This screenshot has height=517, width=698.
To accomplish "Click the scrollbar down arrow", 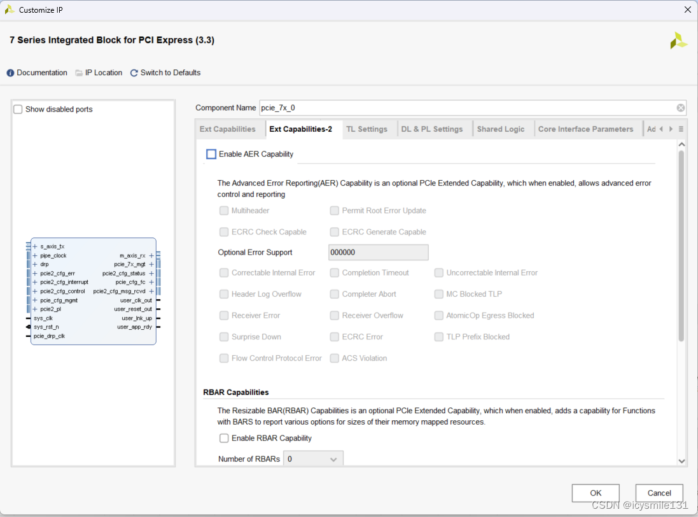I will pyautogui.click(x=681, y=462).
